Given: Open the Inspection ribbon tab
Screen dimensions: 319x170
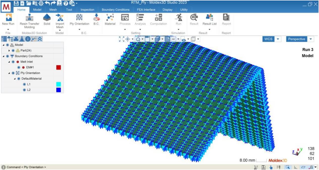Looking at the screenshot, I should click(87, 10).
